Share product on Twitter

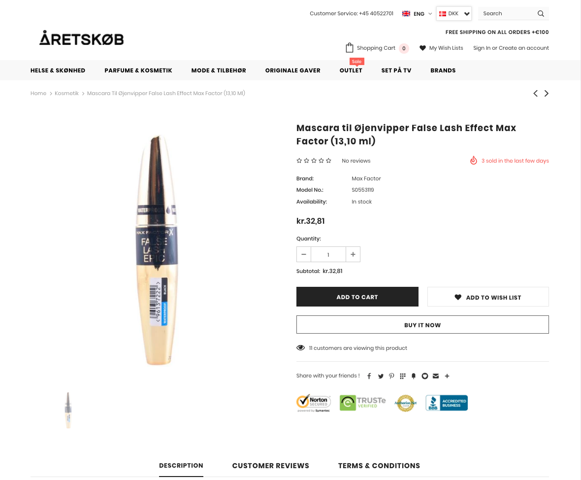coord(381,376)
